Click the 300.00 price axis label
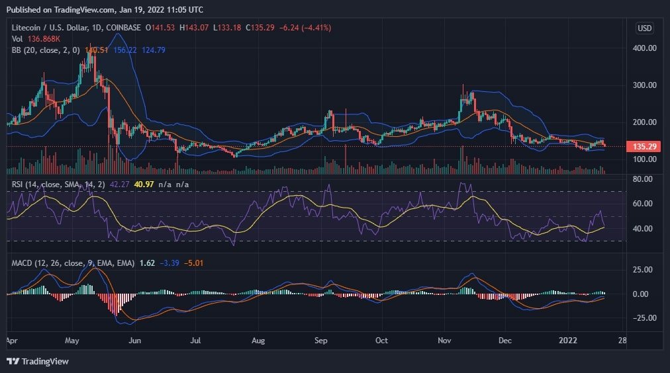 644,85
